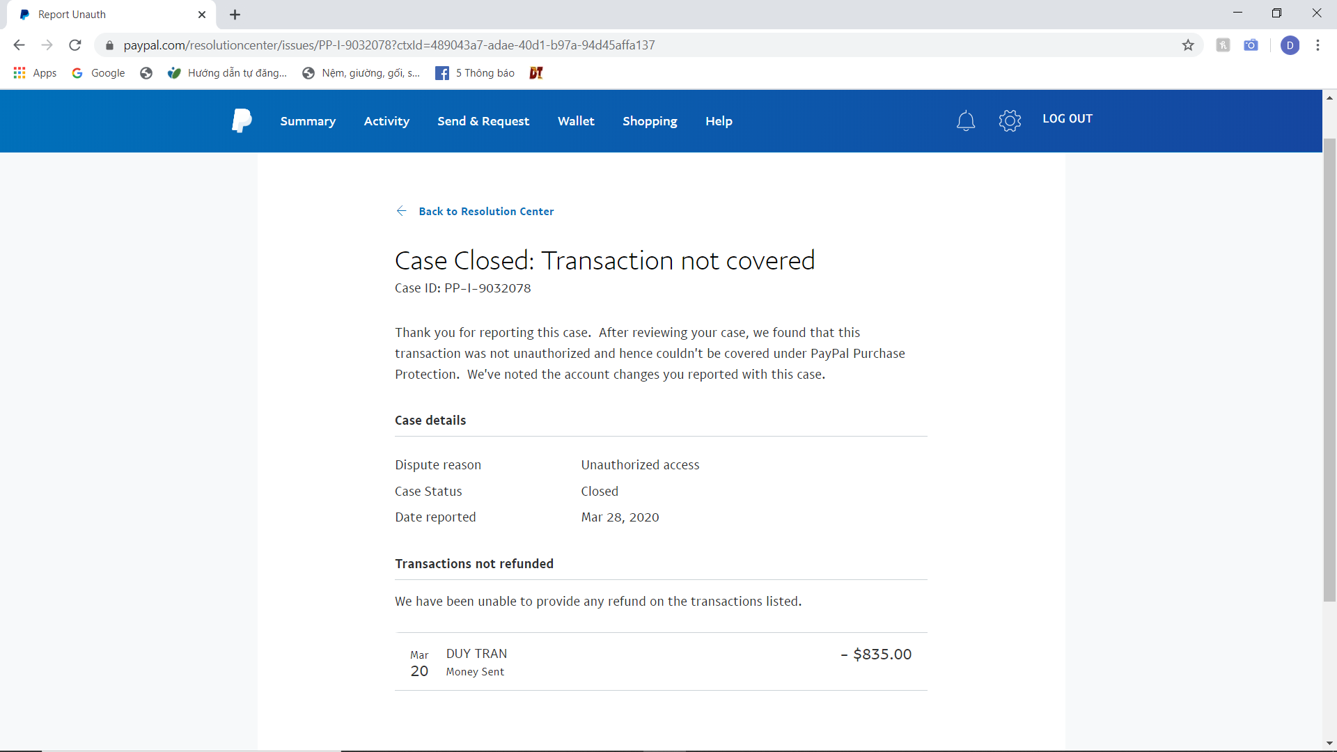
Task: Open the DUY TRAN transaction row
Action: 661,661
